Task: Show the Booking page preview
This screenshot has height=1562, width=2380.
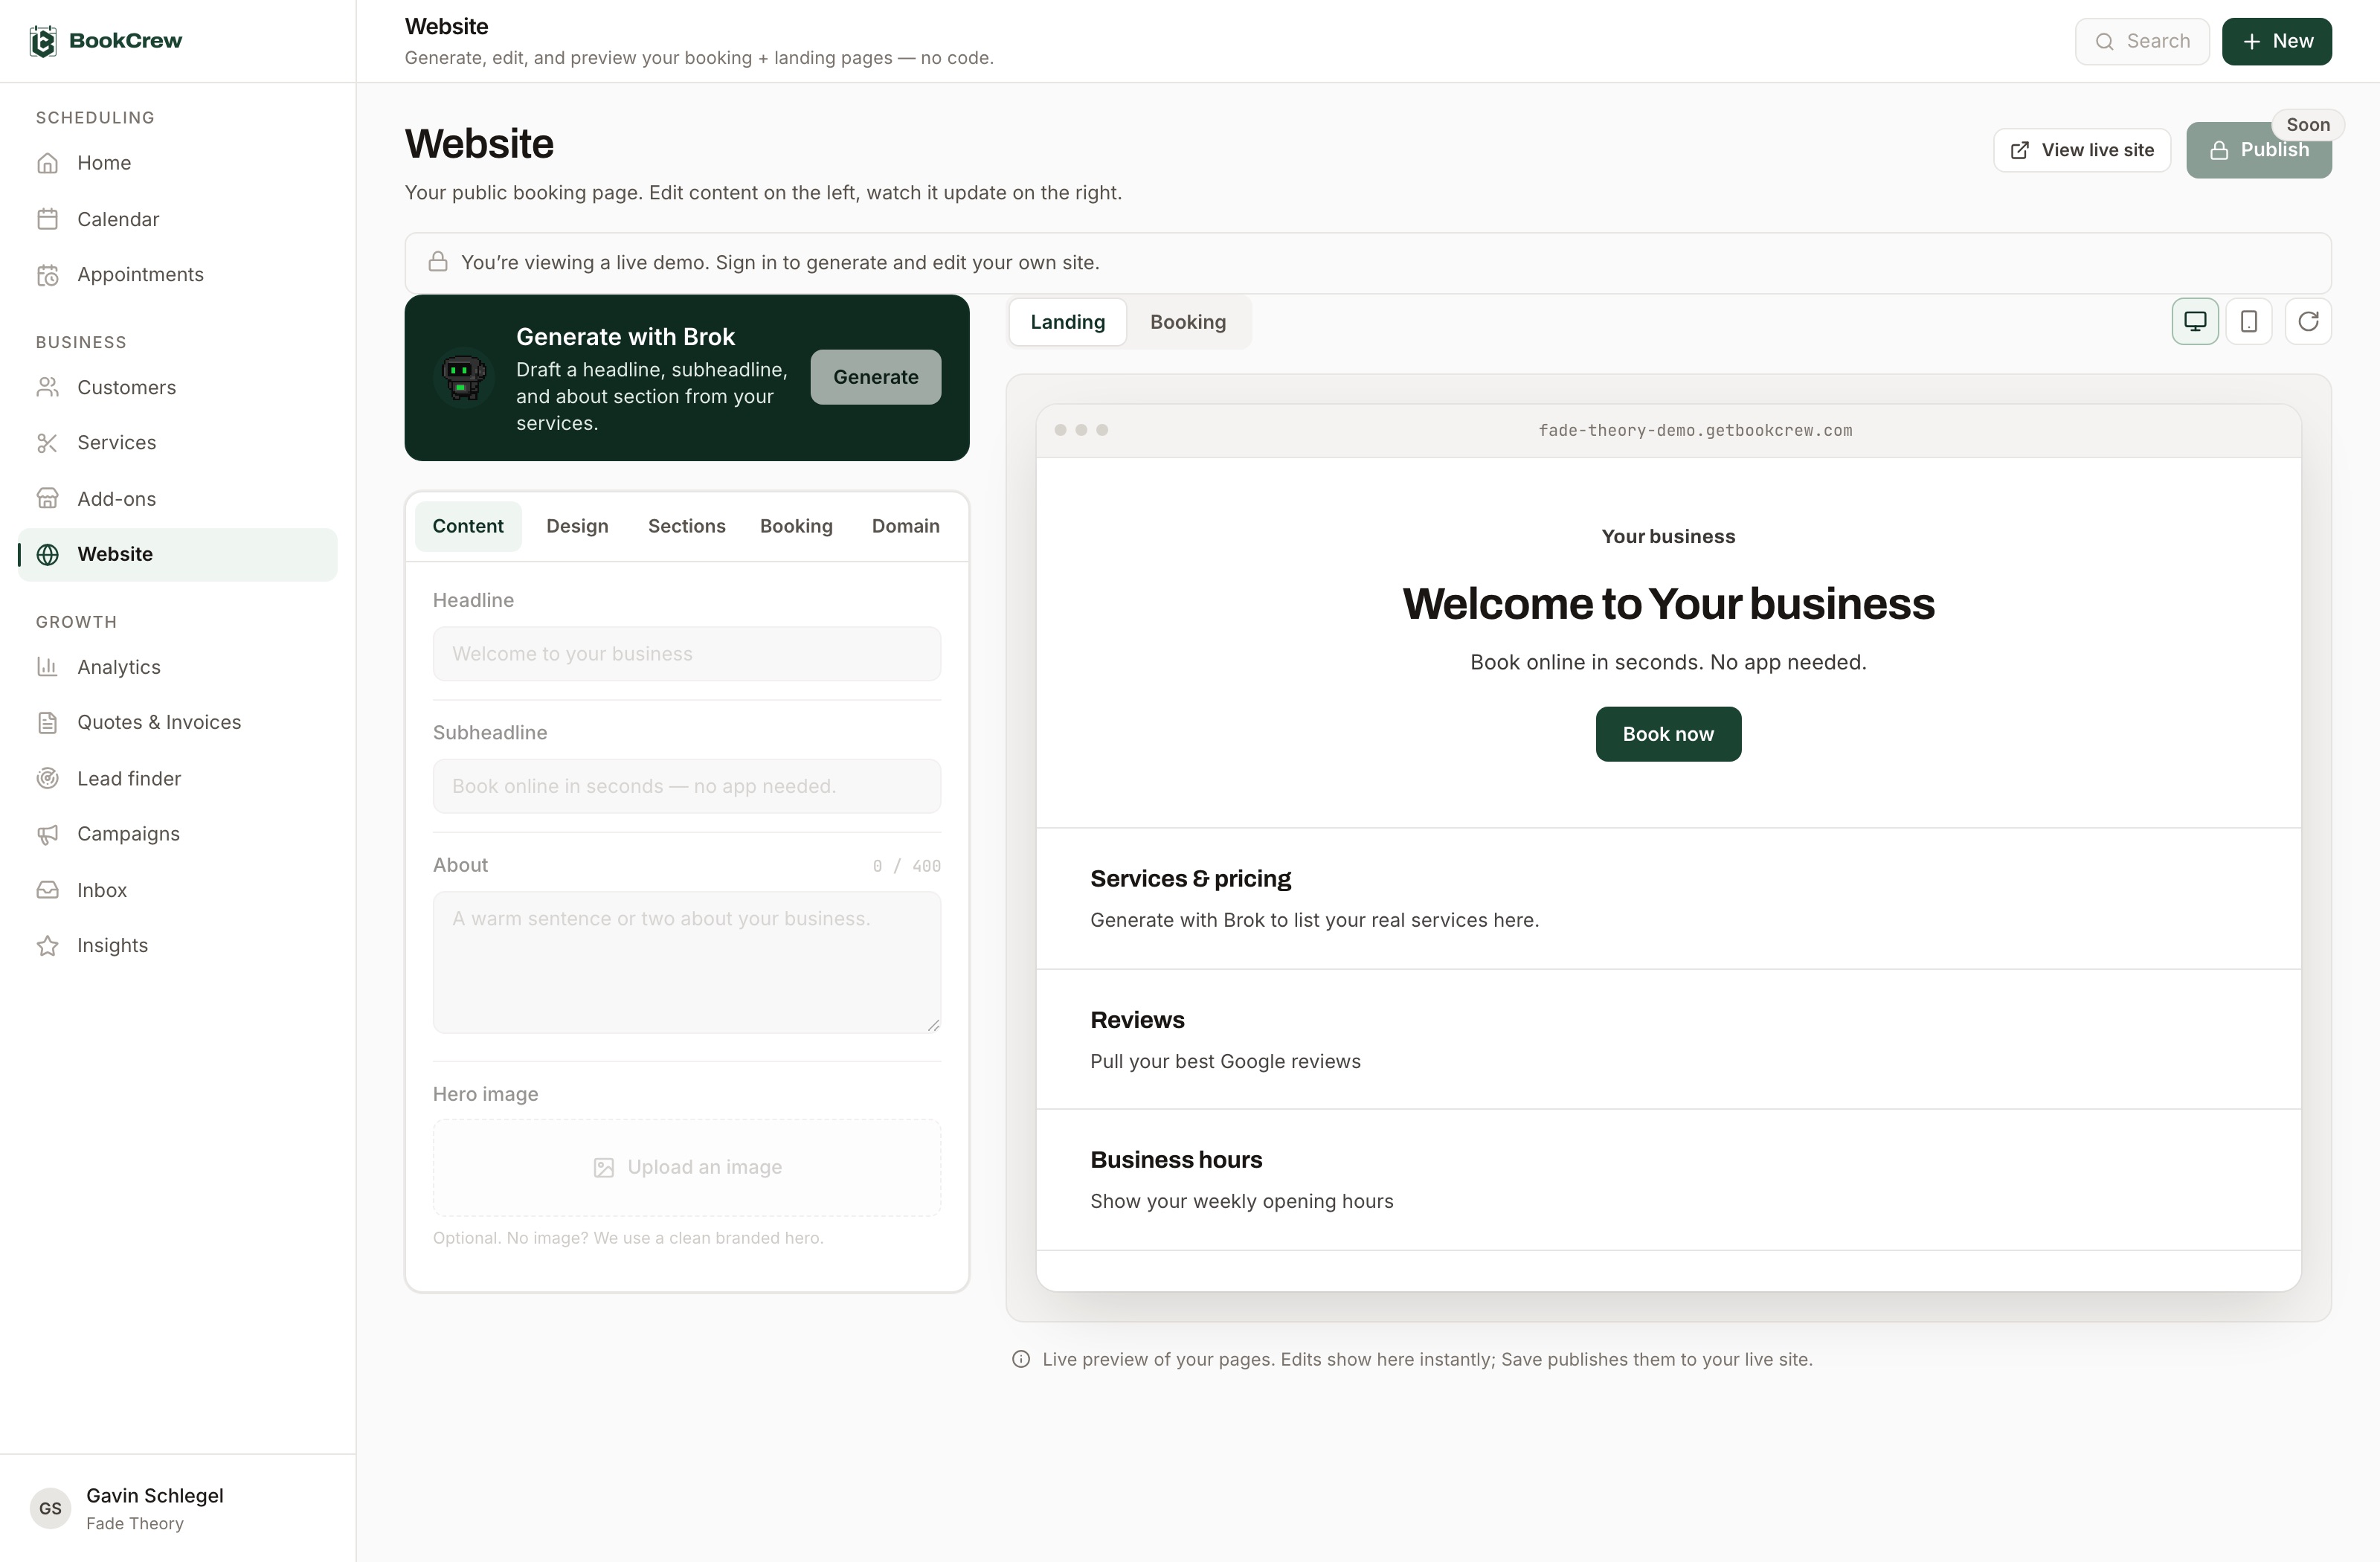Action: point(1188,322)
